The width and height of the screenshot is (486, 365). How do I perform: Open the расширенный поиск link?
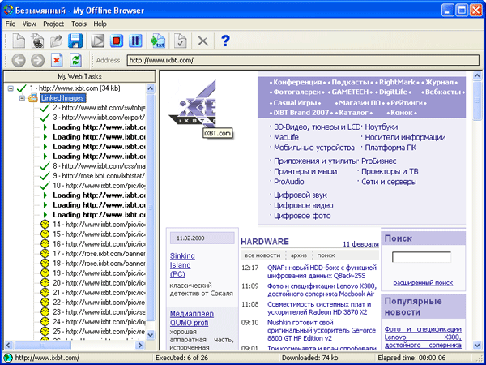point(423,283)
